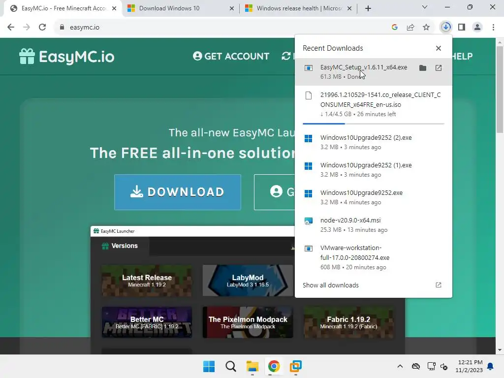Open the EasyMC_Setup file using the open icon

point(439,68)
